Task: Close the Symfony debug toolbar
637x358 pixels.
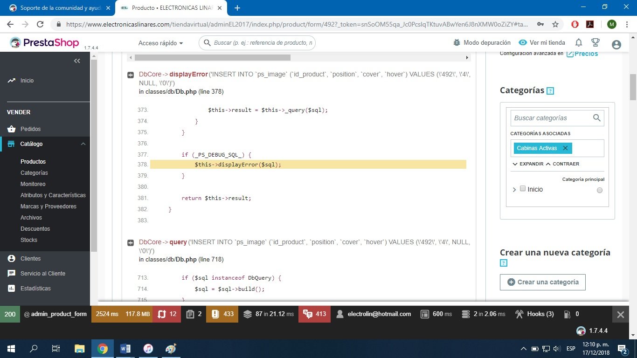Action: coord(620,315)
